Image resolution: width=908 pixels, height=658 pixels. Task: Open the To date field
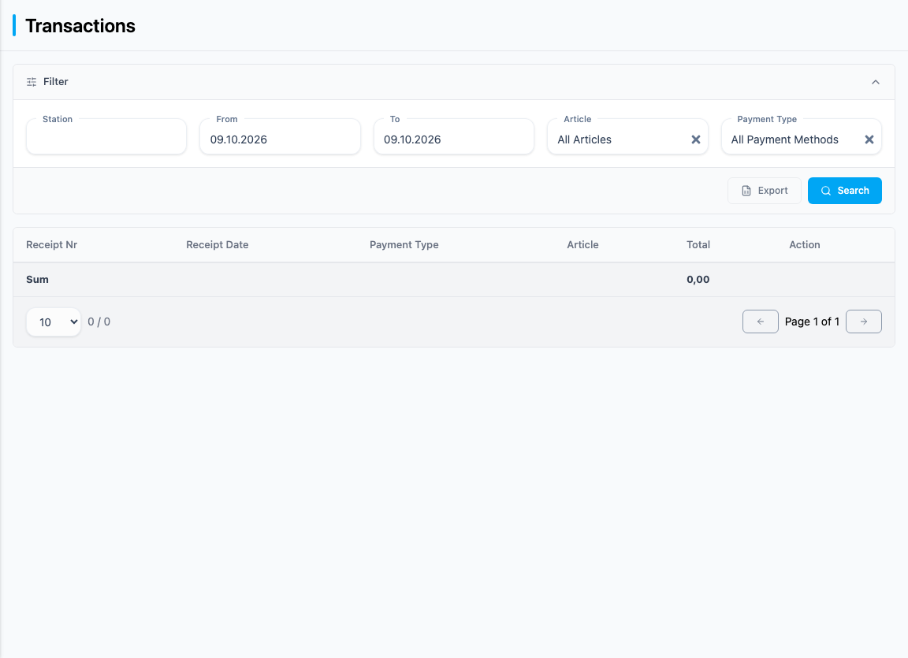click(x=454, y=137)
